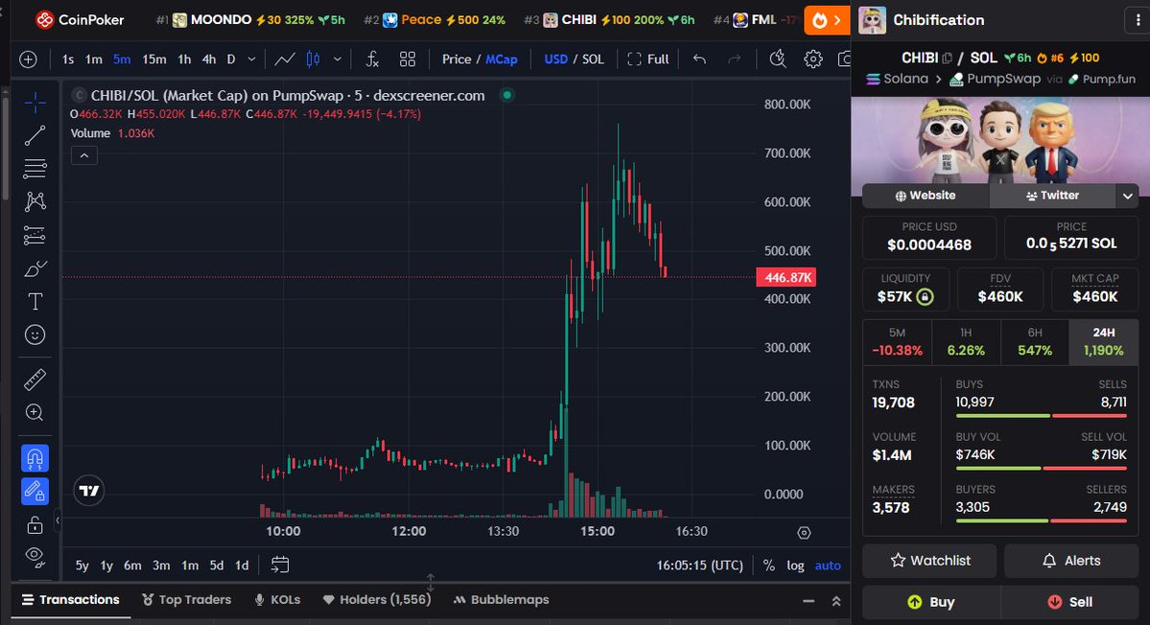
Task: Expand the time interval dropdown
Action: (x=251, y=59)
